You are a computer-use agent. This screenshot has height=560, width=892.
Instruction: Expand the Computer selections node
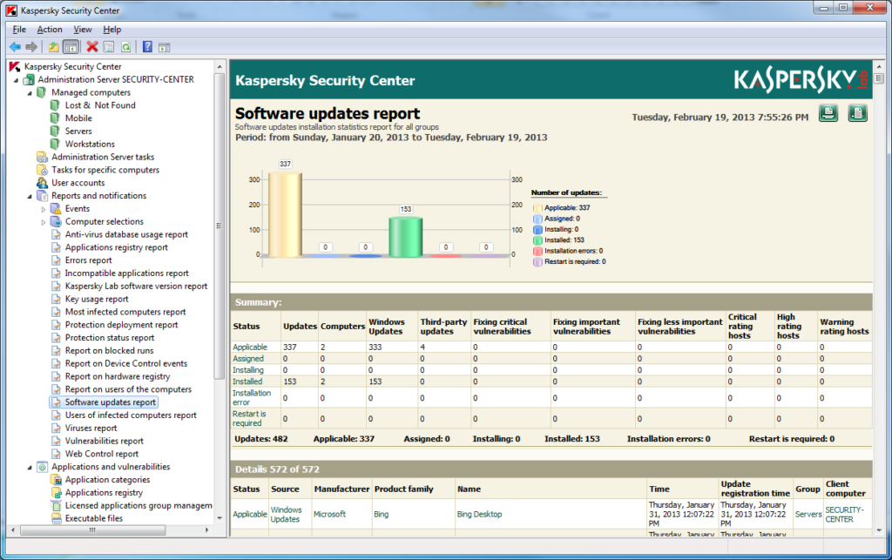point(44,222)
